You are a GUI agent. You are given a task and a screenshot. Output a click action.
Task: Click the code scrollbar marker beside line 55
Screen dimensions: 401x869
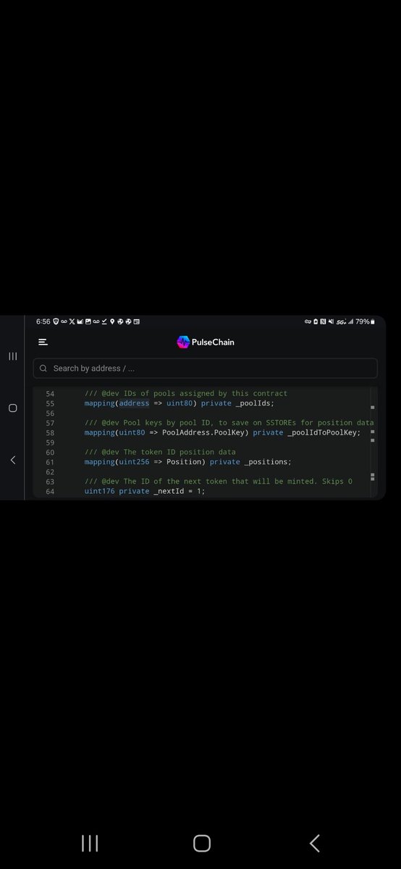click(372, 408)
